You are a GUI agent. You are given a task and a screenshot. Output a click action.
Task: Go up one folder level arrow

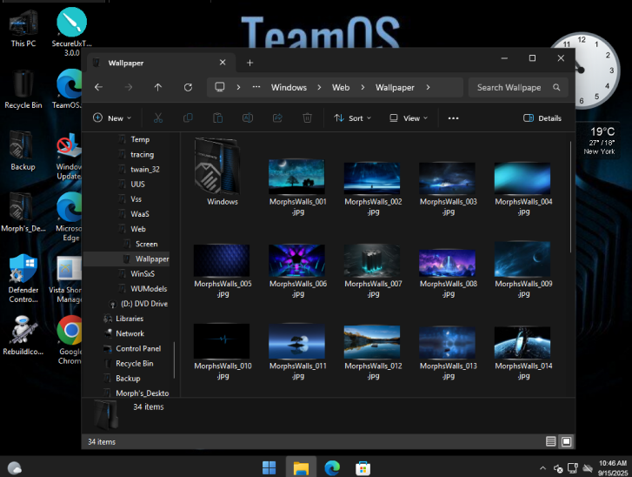tap(158, 87)
